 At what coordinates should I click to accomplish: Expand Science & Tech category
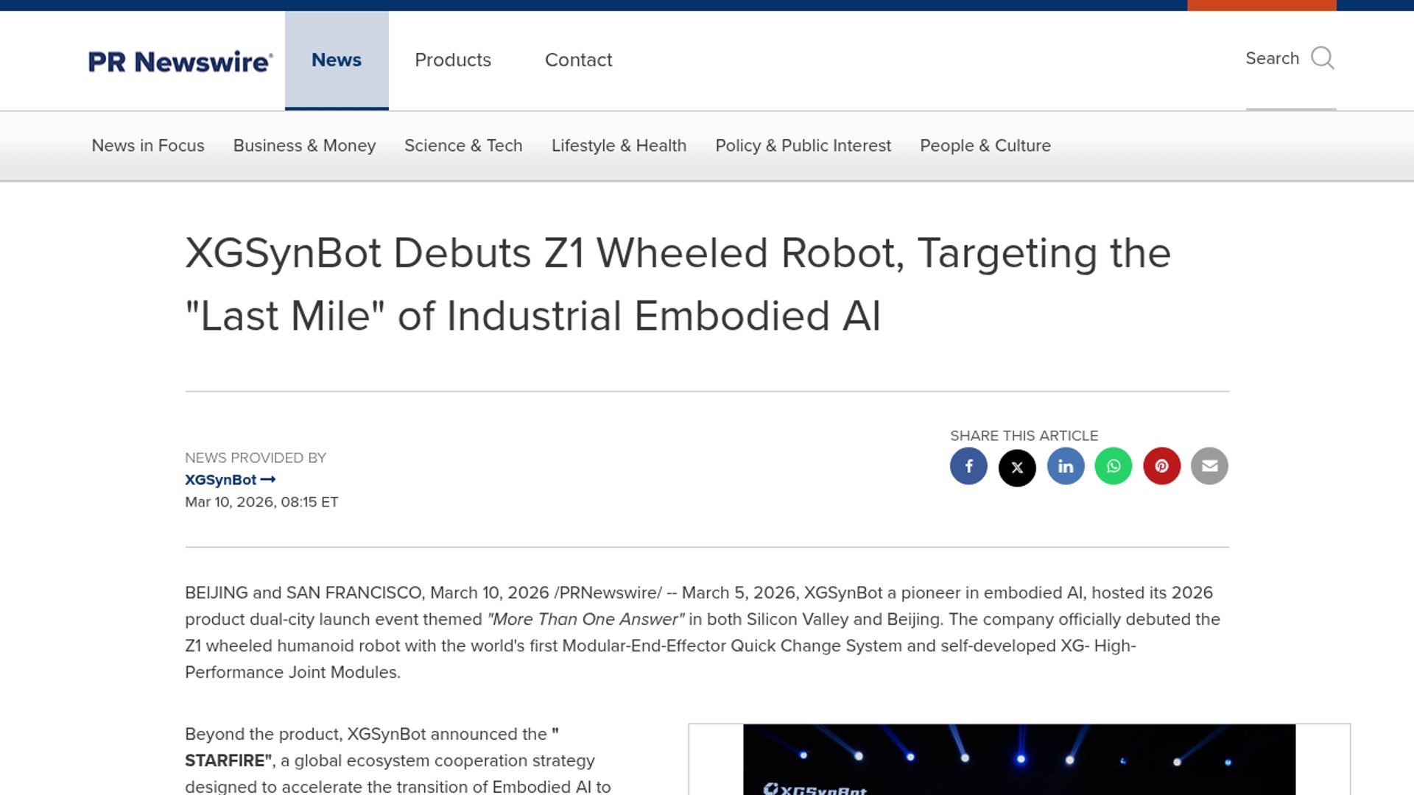(463, 146)
